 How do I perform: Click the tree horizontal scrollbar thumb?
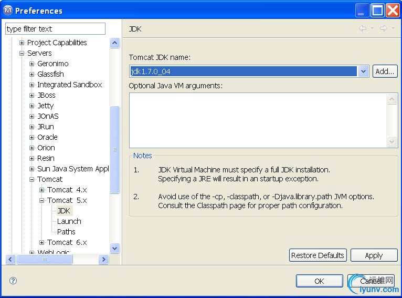45,259
